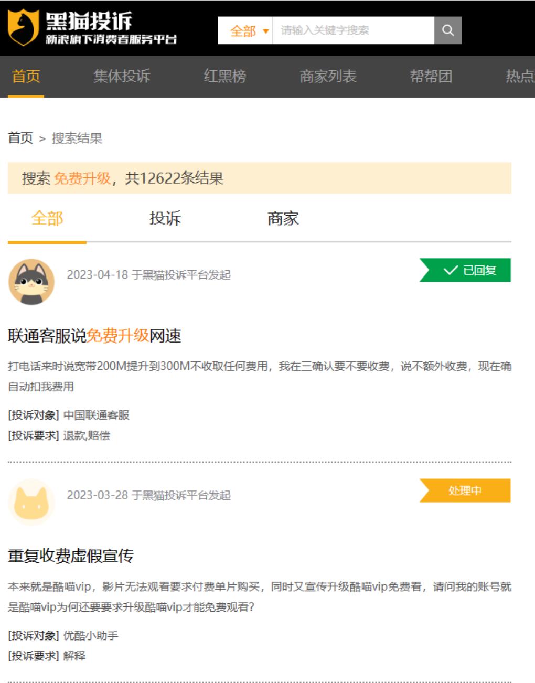The image size is (535, 683).
Task: Open the 商家列表 navigation item
Action: click(x=328, y=76)
